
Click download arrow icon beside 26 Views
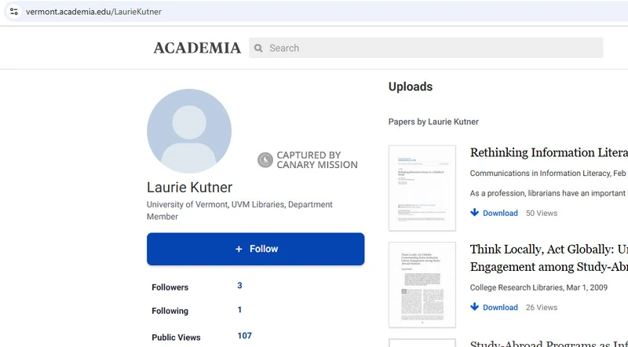coord(475,306)
